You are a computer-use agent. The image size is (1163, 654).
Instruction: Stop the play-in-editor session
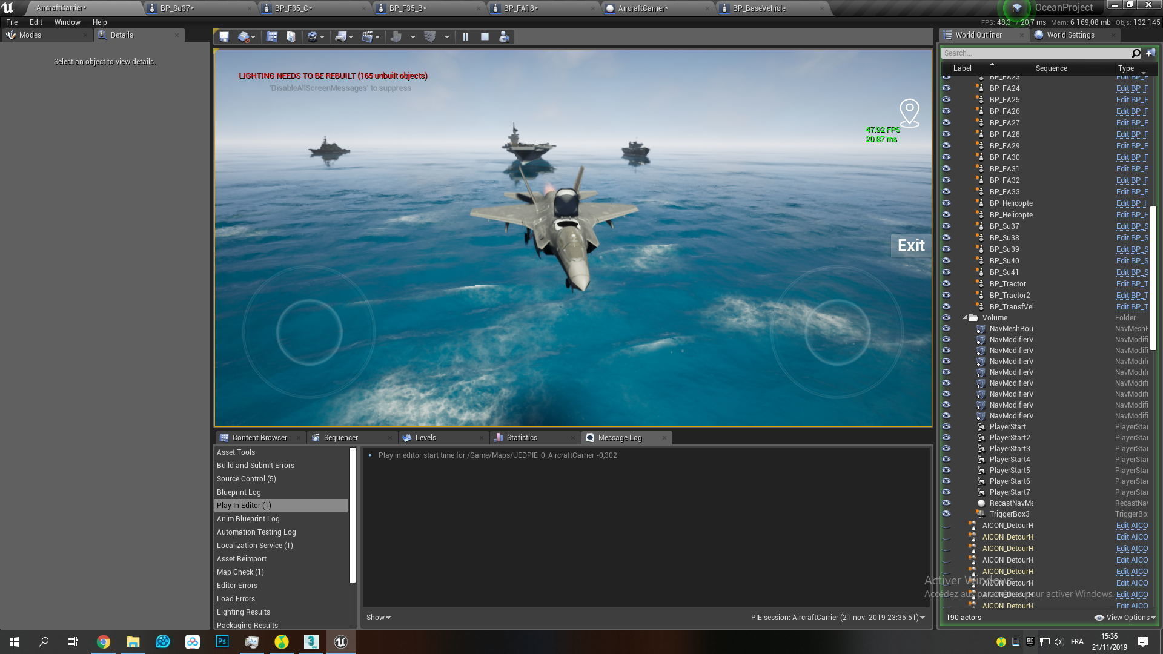coord(485,37)
